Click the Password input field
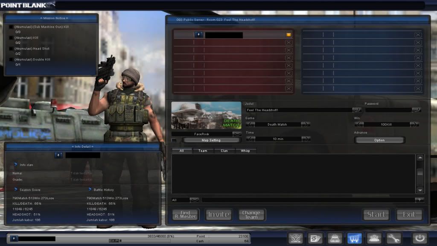 point(388,110)
